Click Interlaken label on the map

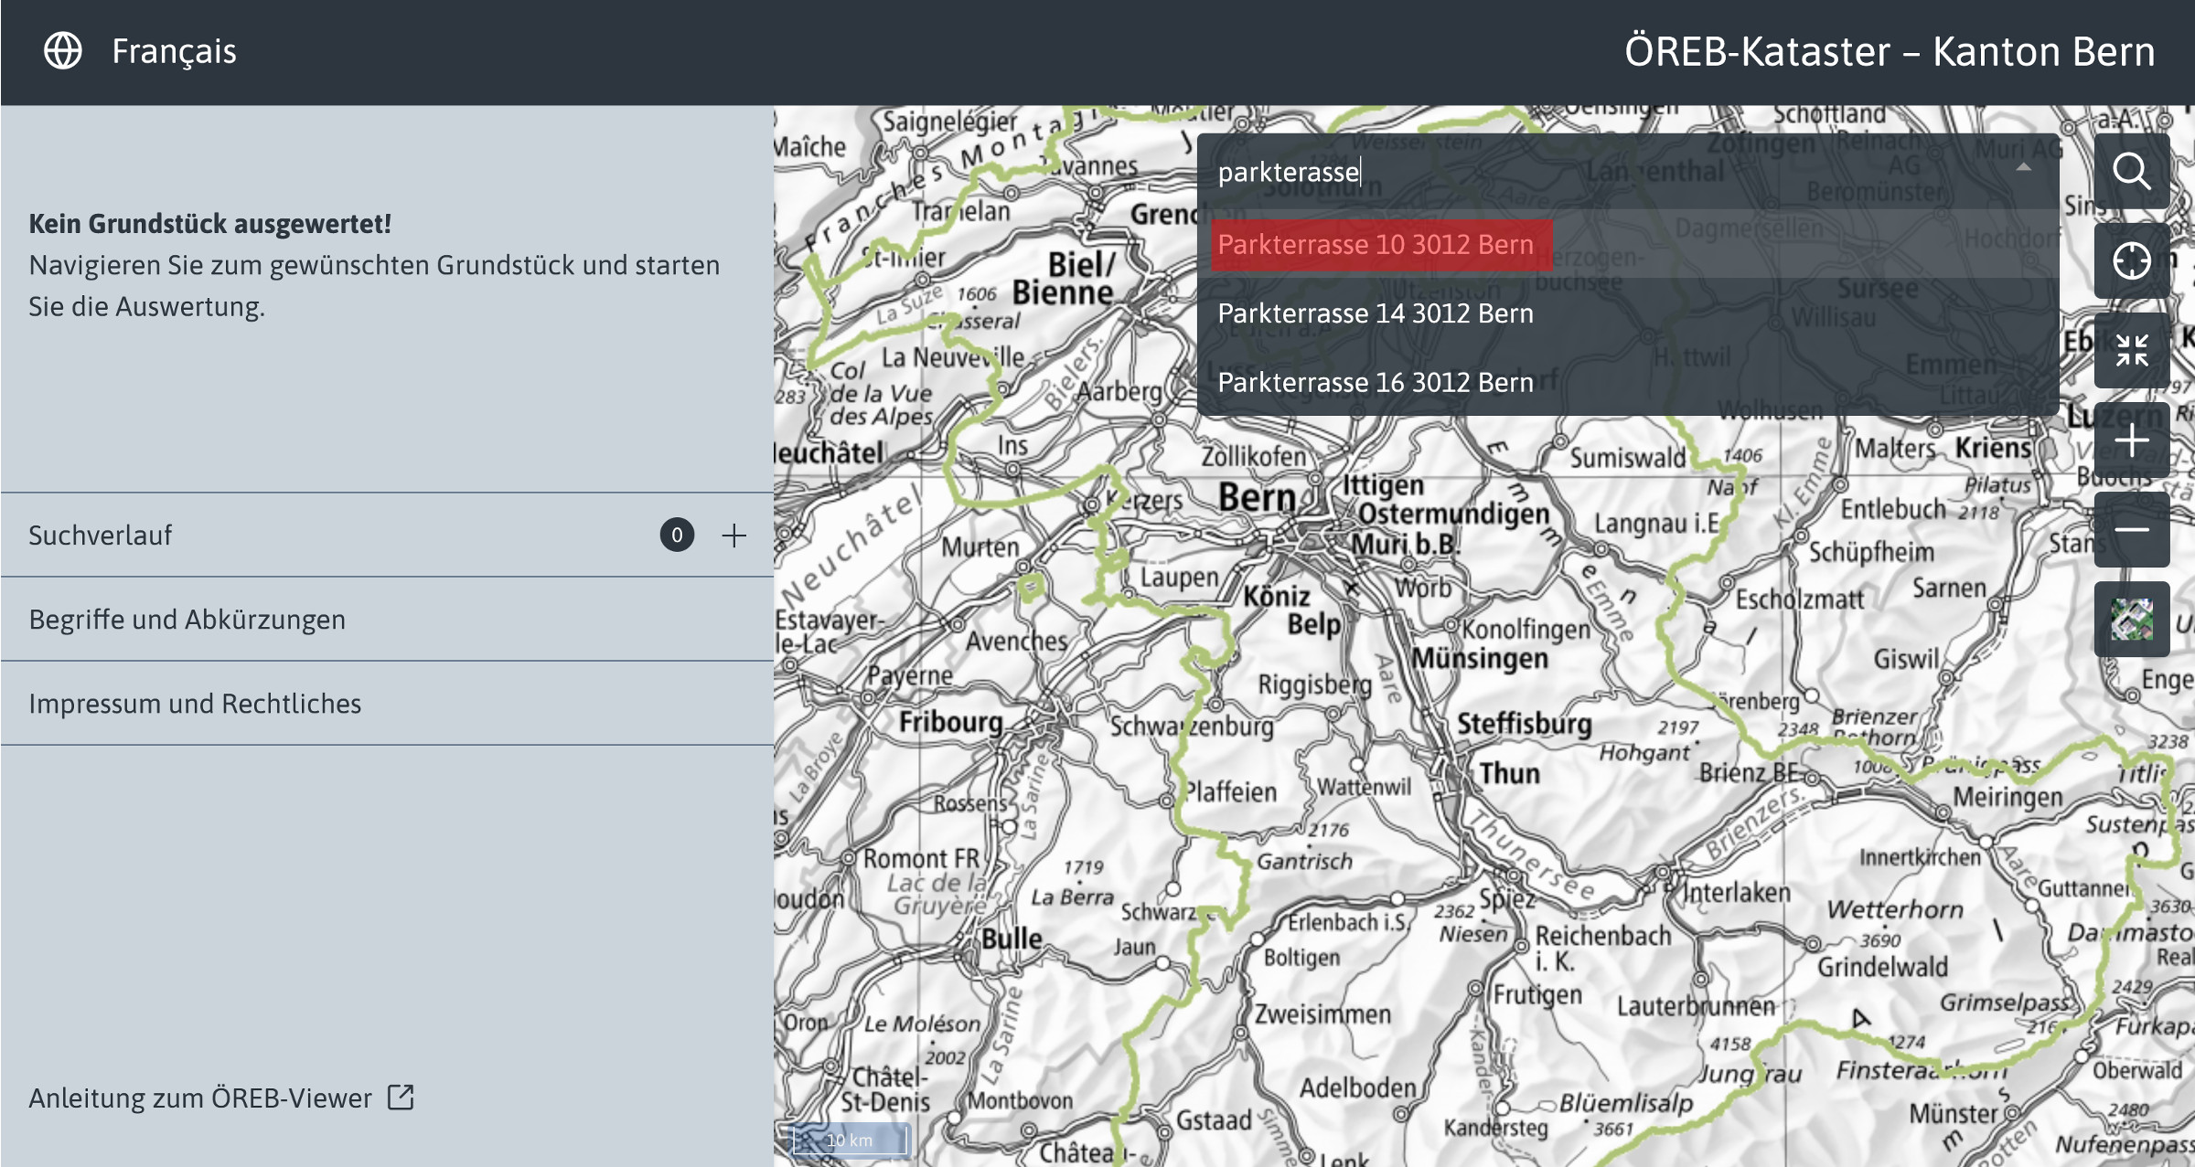point(1737,892)
